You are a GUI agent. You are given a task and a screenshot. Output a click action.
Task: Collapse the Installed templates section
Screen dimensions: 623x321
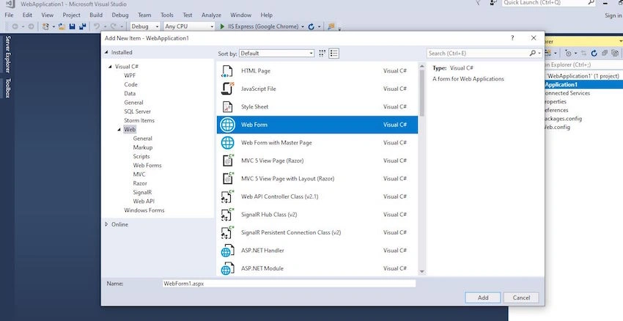[x=106, y=53]
